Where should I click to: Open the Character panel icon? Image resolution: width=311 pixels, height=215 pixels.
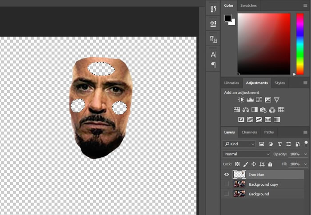[213, 55]
